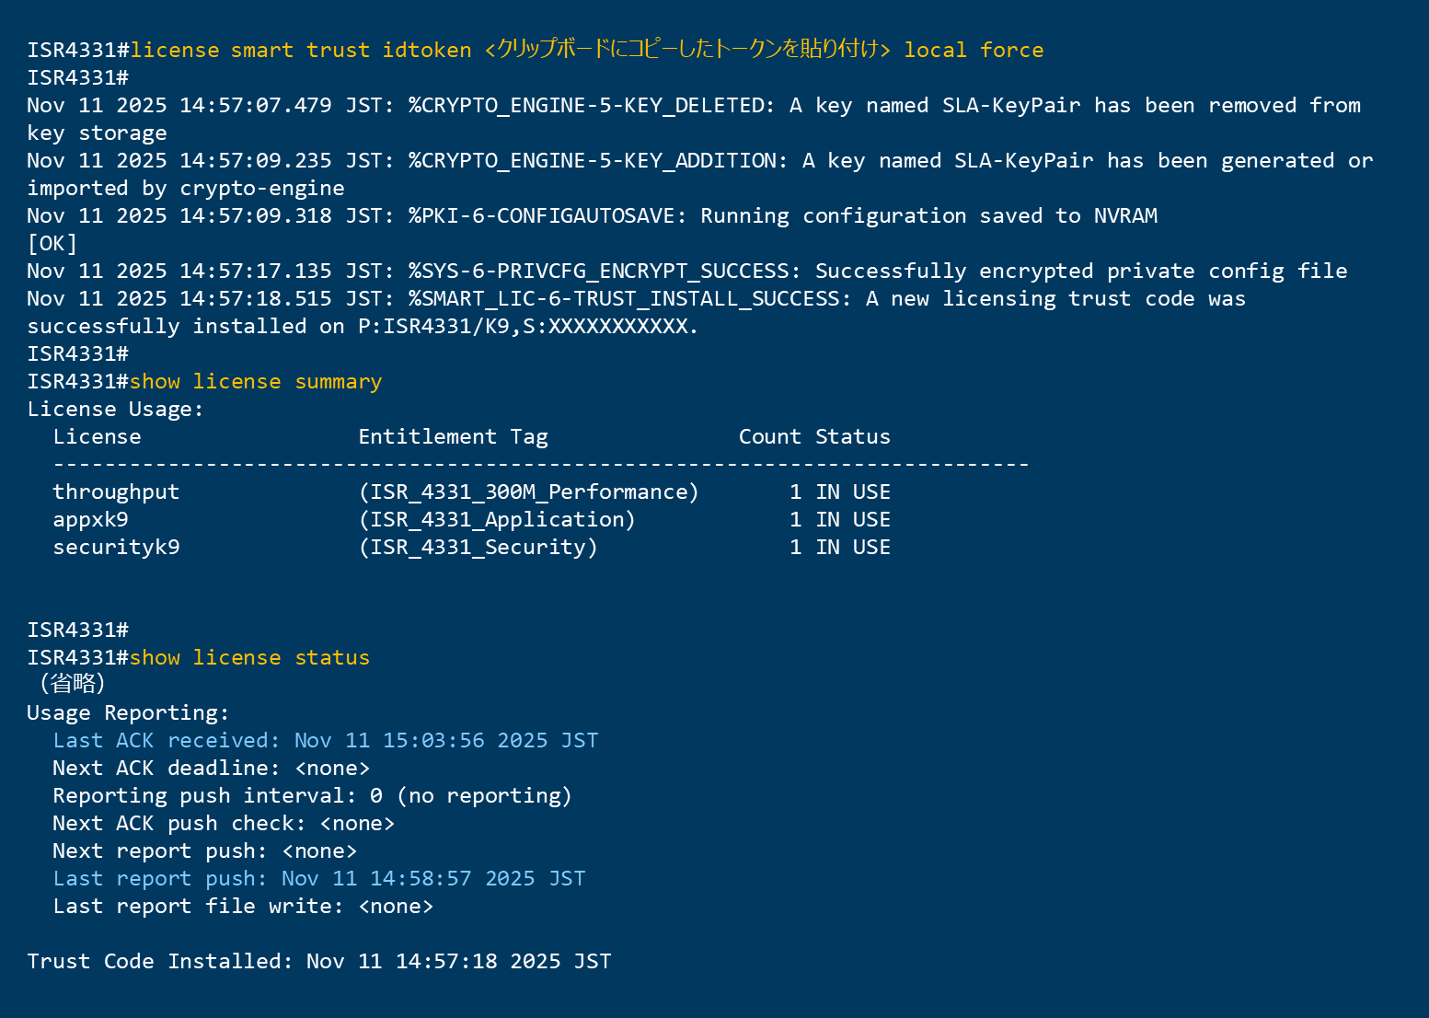This screenshot has width=1429, height=1018.
Task: Click the CRYPTO_ENGINE-5-KEY_DELETED log message
Action: coord(591,106)
